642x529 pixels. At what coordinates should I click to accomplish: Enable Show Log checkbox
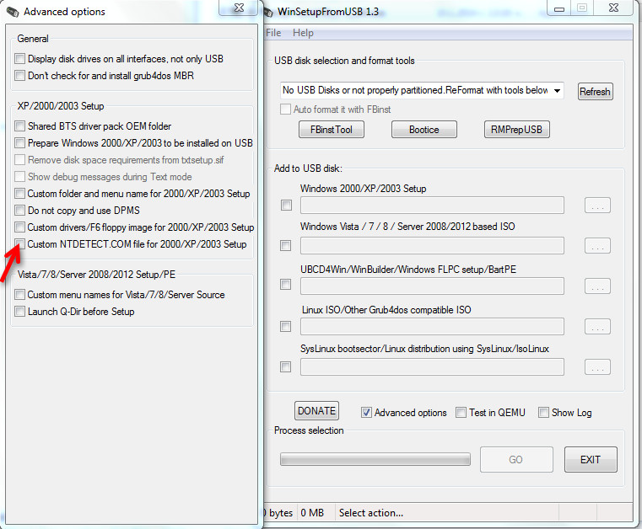543,413
